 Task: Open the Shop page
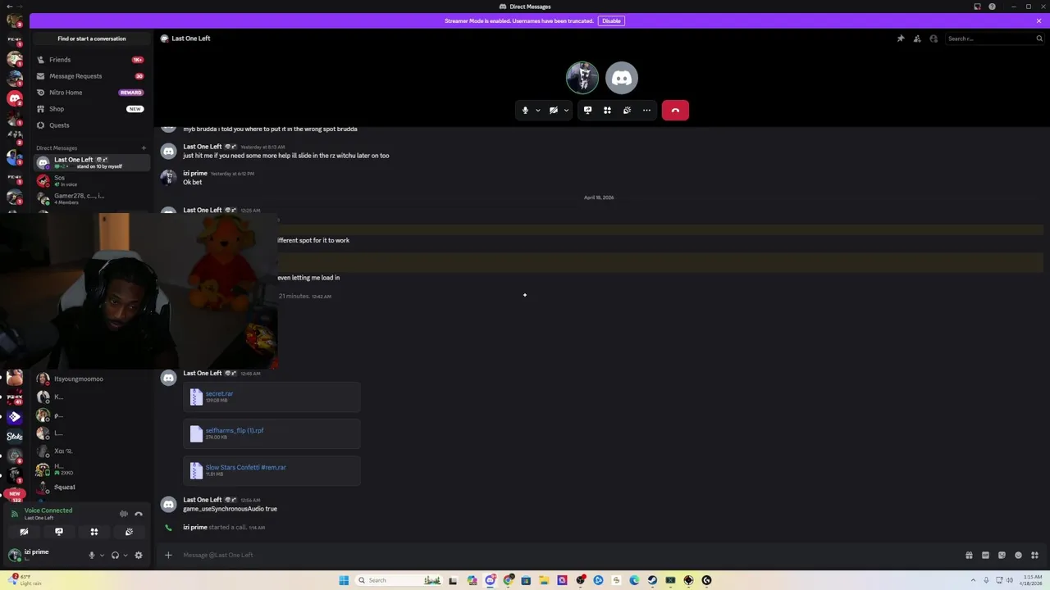tap(91, 109)
